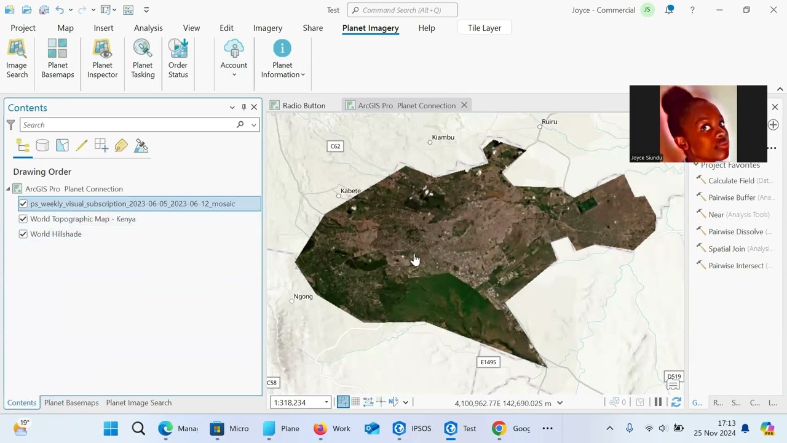Switch to Planet Image Search bottom tab
787x443 pixels.
(139, 403)
